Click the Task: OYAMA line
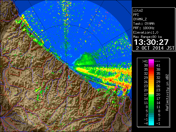Viewport: 176px width, 132px height. point(144,24)
